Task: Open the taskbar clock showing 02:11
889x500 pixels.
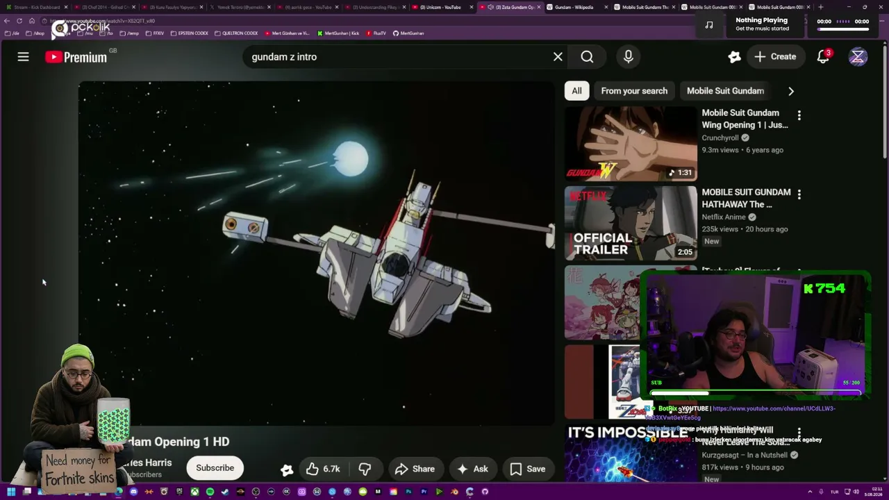Action: [x=874, y=492]
